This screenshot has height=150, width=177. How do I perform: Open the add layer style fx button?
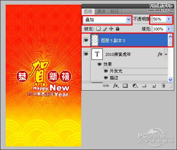(x=116, y=86)
